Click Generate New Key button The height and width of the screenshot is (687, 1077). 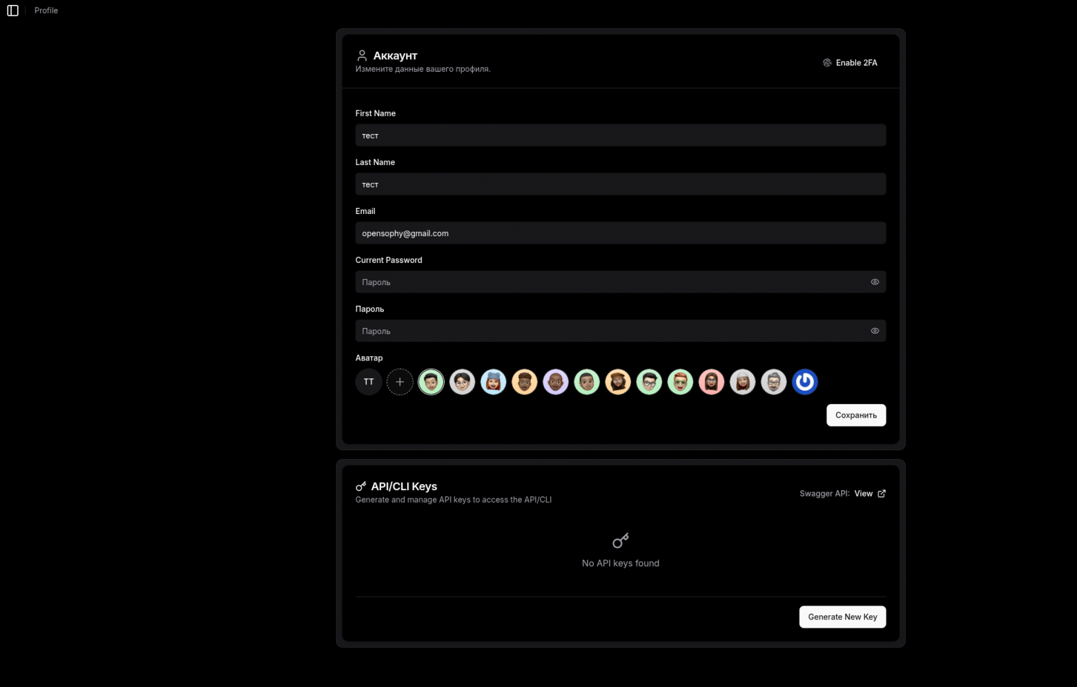click(x=842, y=617)
